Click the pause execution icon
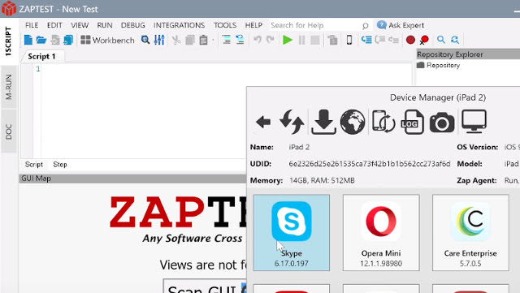The height and width of the screenshot is (293, 520). click(x=301, y=40)
